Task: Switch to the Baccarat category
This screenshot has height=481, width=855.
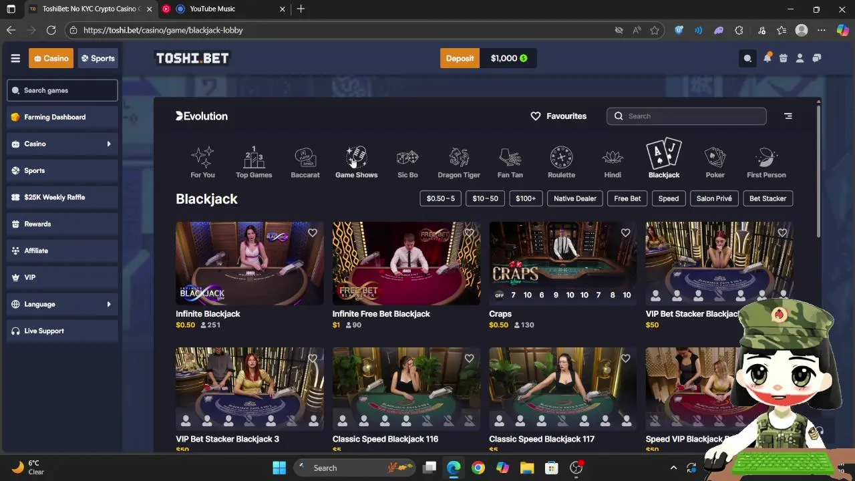Action: [305, 162]
